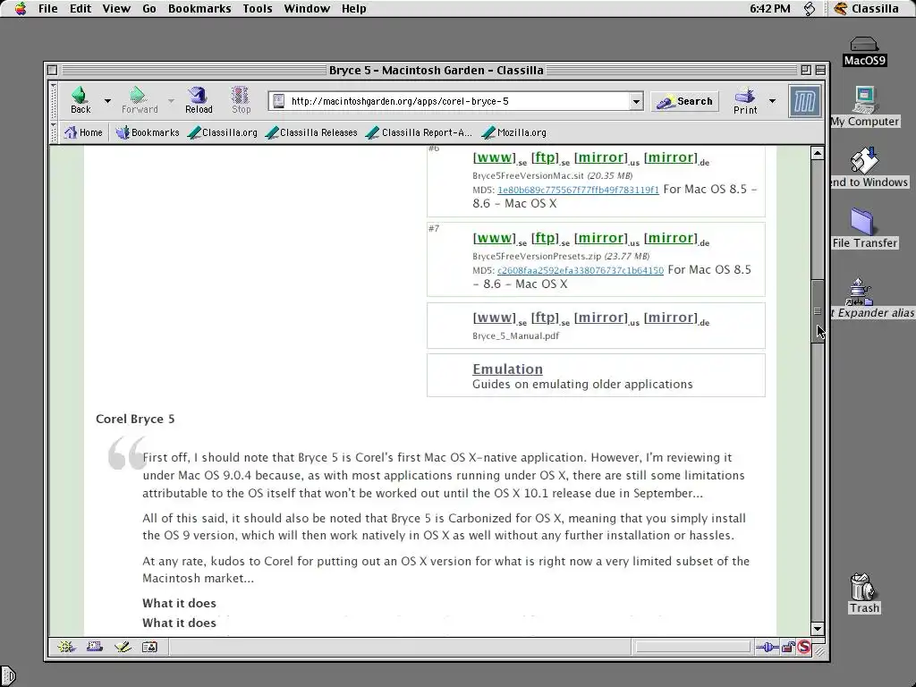Image resolution: width=916 pixels, height=687 pixels.
Task: Click the Back navigation icon
Action: click(x=81, y=100)
